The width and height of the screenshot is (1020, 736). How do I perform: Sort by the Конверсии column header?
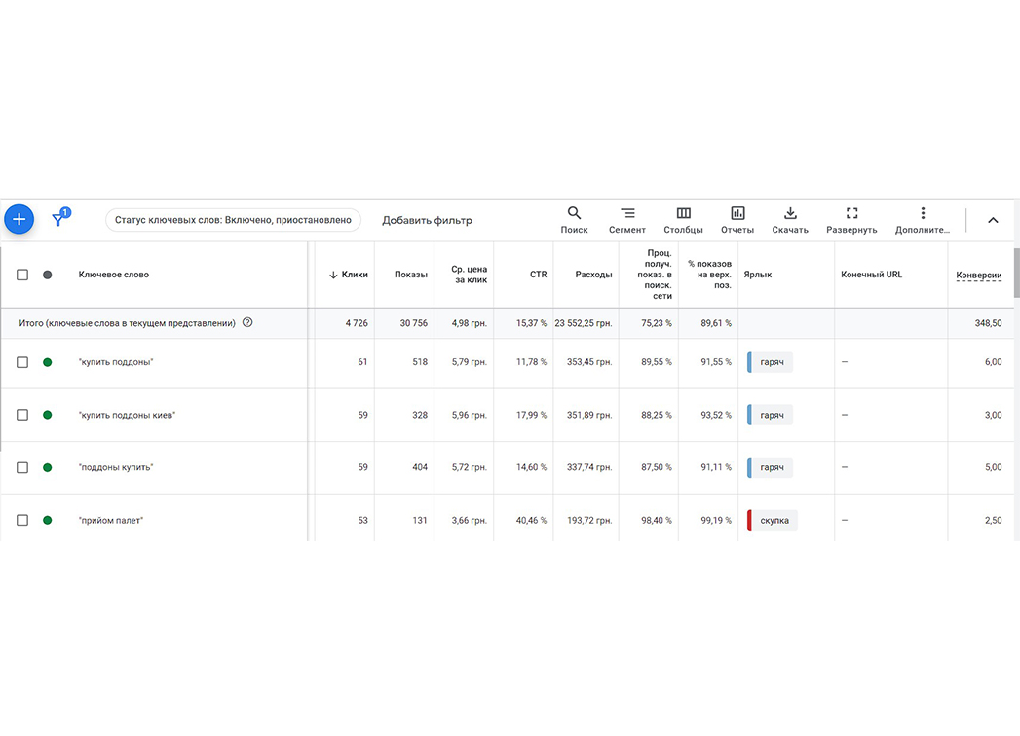point(978,275)
